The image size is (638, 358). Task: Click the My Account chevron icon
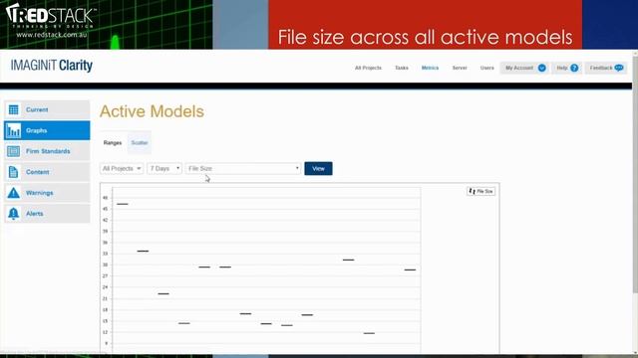pos(541,68)
